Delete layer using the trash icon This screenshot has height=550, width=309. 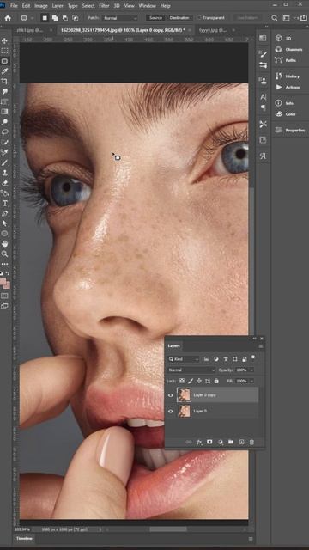click(x=251, y=442)
